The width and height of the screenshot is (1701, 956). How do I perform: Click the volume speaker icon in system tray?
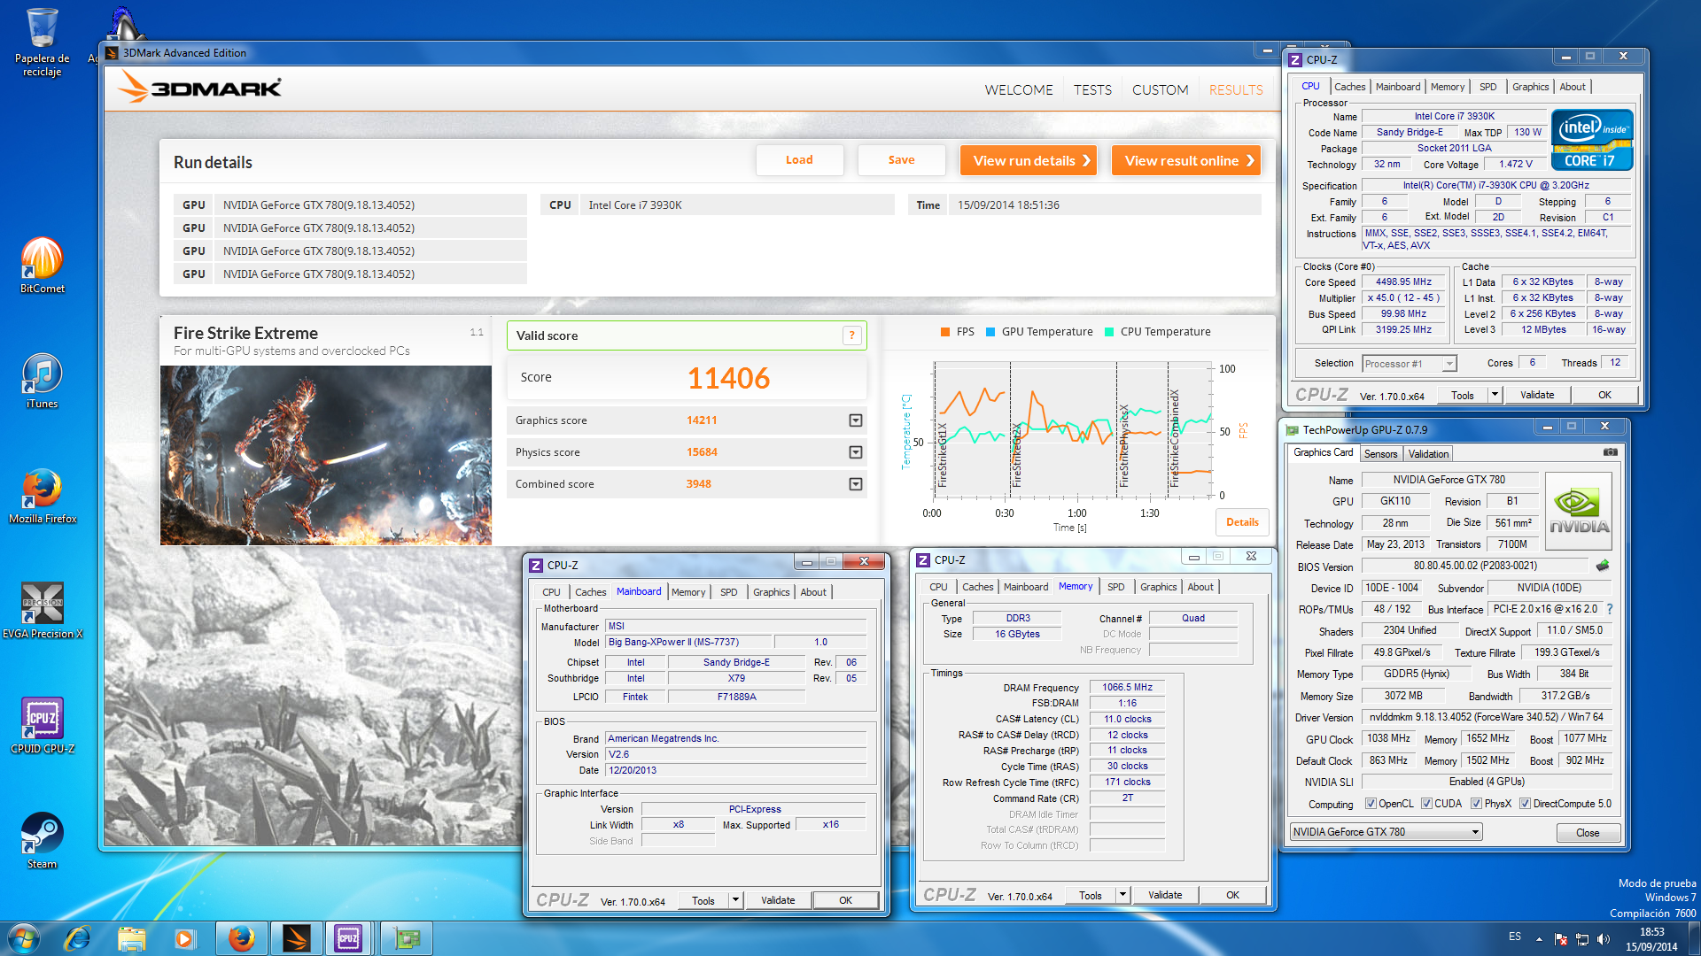1603,938
